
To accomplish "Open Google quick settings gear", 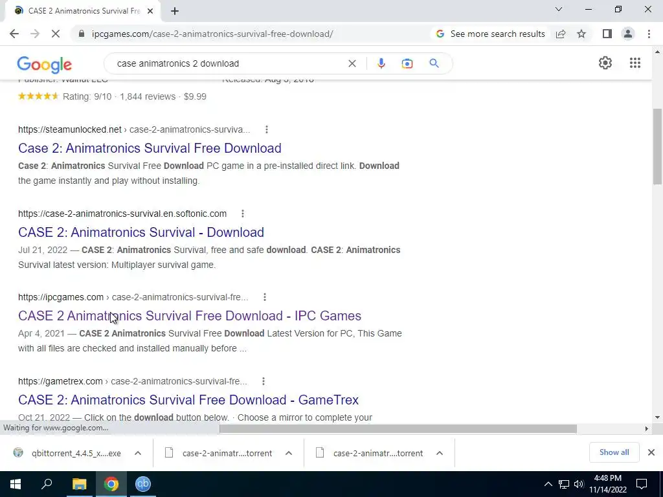I will pos(605,63).
